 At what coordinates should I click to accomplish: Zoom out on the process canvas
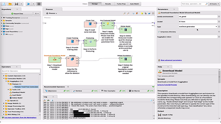tap(128, 13)
